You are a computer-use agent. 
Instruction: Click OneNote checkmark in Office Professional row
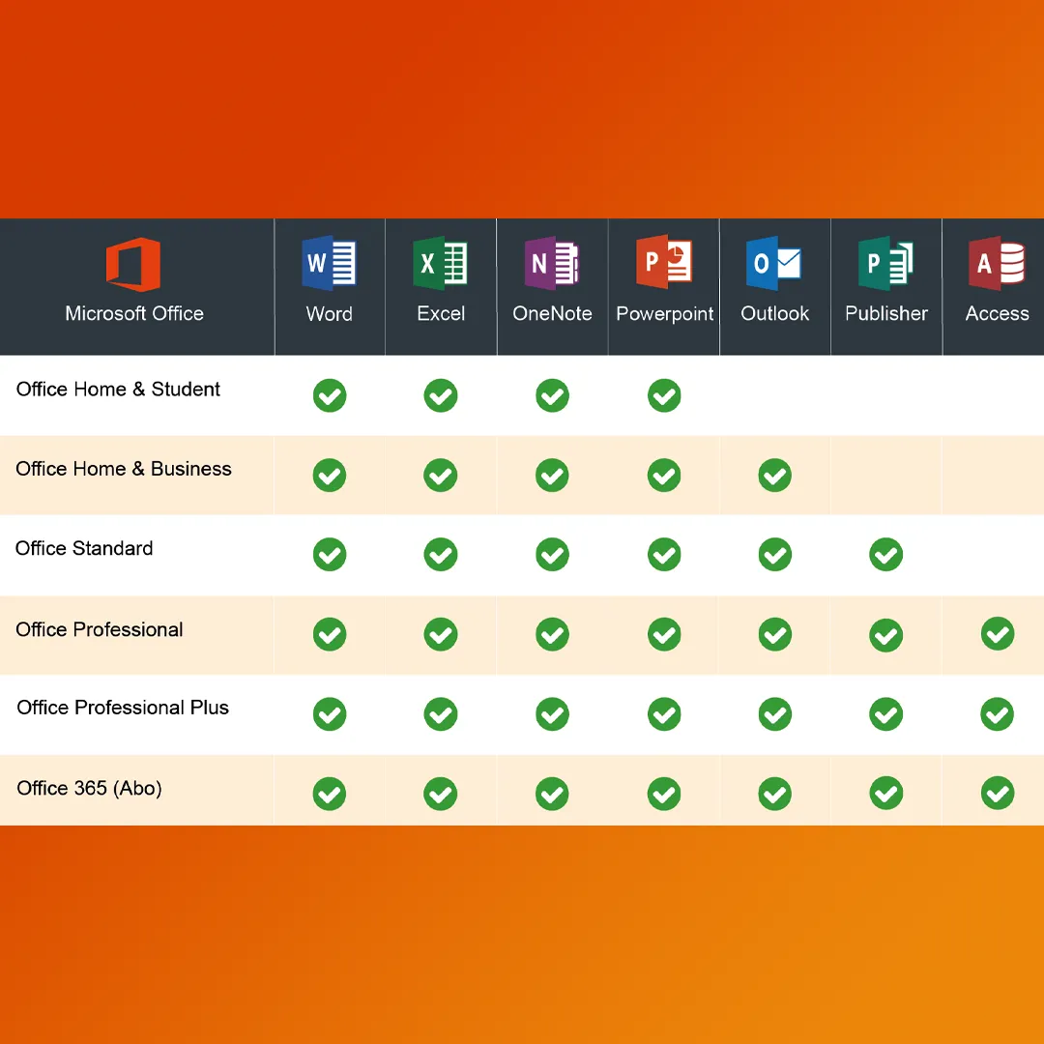click(553, 634)
